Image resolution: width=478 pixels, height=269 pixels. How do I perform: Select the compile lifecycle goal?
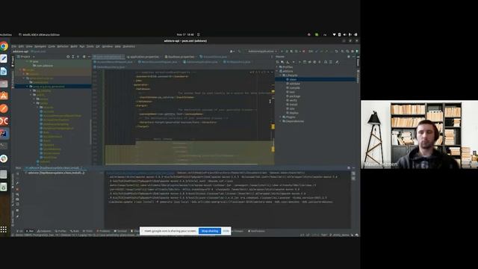[294, 88]
